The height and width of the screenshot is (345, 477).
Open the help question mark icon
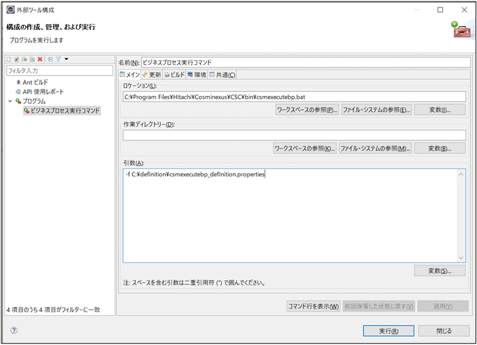pyautogui.click(x=14, y=331)
